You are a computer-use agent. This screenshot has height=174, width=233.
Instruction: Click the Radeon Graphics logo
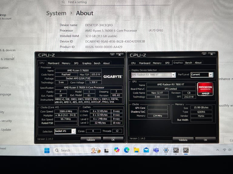[205, 89]
